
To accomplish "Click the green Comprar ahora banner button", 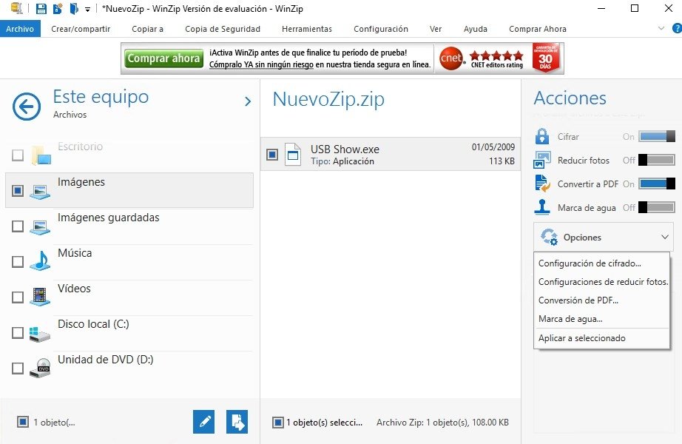I will click(x=163, y=58).
